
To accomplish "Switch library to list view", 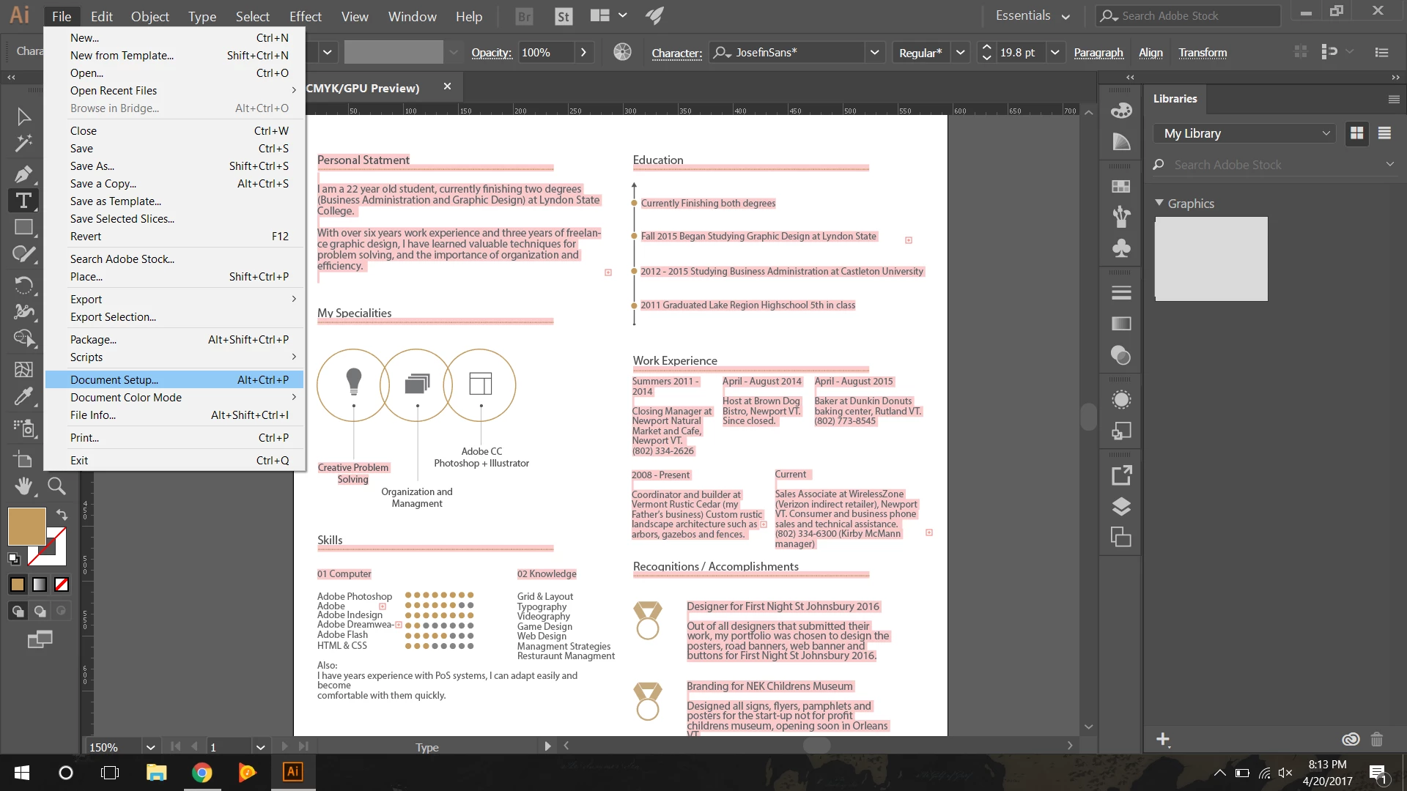I will (1384, 133).
